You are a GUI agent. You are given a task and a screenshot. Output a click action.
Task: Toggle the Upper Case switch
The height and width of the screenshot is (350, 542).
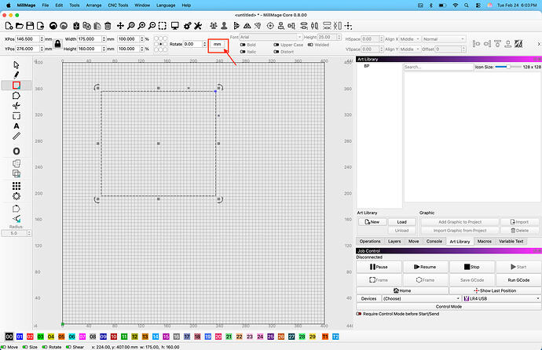tap(276, 45)
